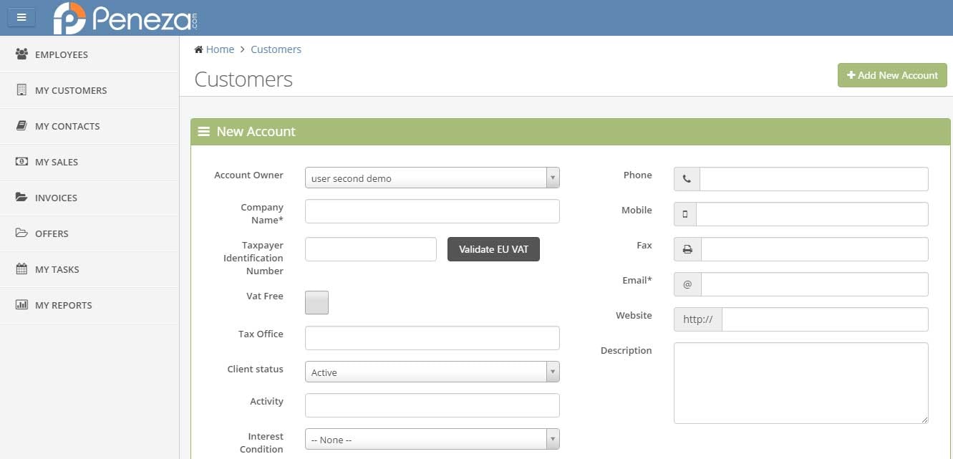Click the @ icon next to Email field

pyautogui.click(x=687, y=284)
